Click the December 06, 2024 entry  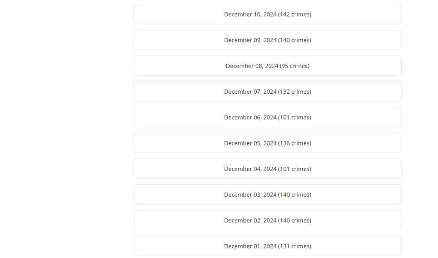pyautogui.click(x=267, y=117)
